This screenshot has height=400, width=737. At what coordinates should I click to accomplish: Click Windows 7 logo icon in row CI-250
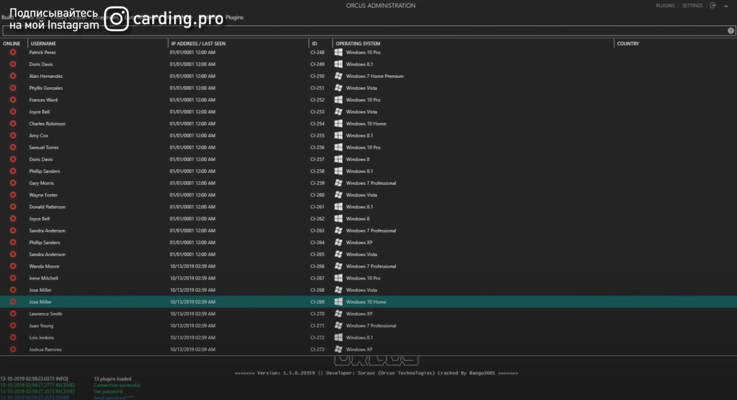click(338, 76)
